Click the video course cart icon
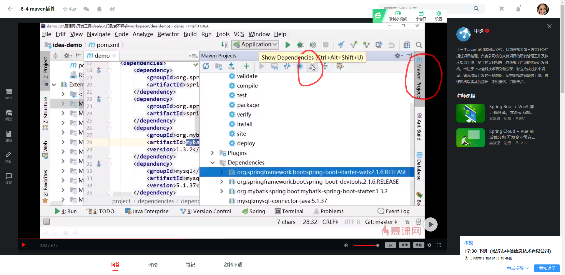 (x=501, y=9)
